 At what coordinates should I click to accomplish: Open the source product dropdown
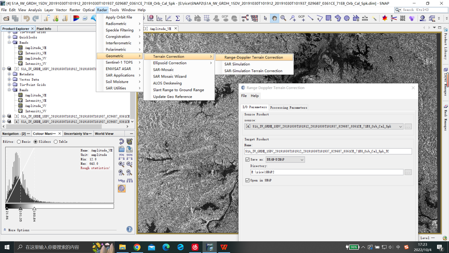(400, 127)
